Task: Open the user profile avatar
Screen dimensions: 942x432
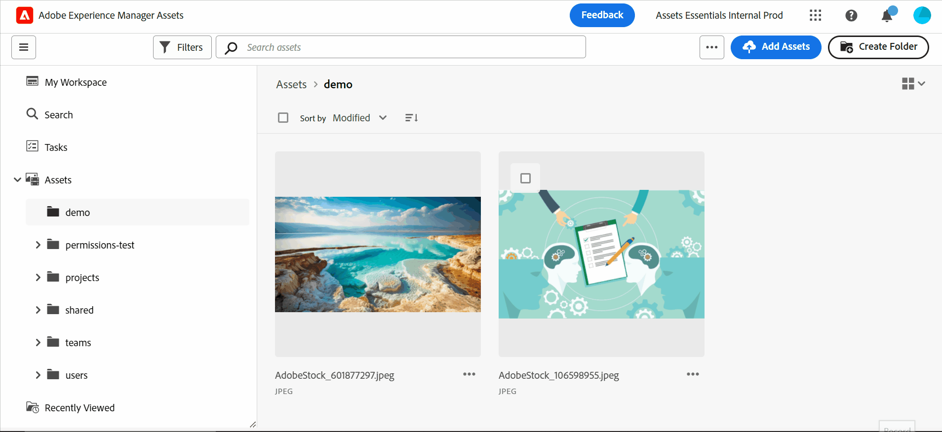Action: tap(922, 15)
